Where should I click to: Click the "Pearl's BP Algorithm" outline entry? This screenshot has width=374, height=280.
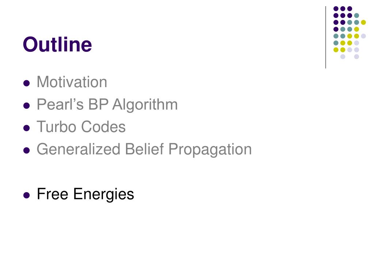(x=107, y=105)
